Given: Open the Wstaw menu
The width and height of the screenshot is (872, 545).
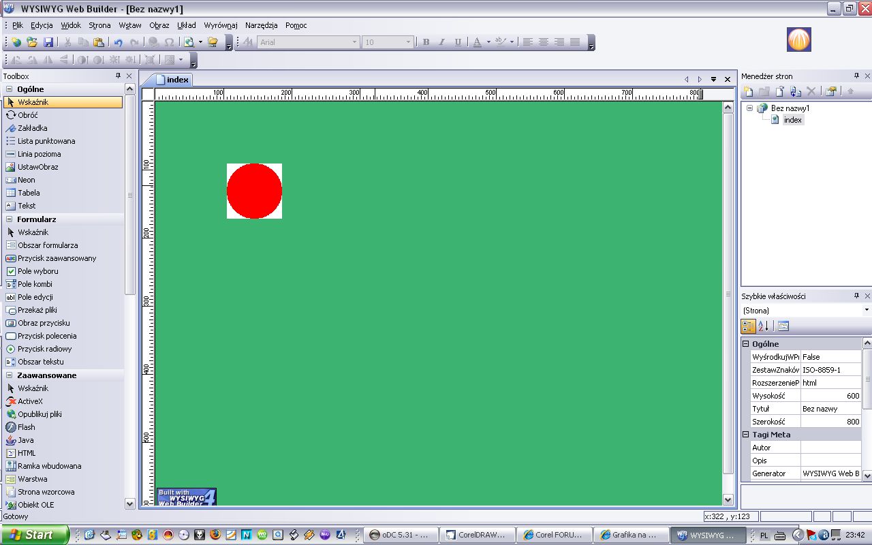Looking at the screenshot, I should 129,25.
